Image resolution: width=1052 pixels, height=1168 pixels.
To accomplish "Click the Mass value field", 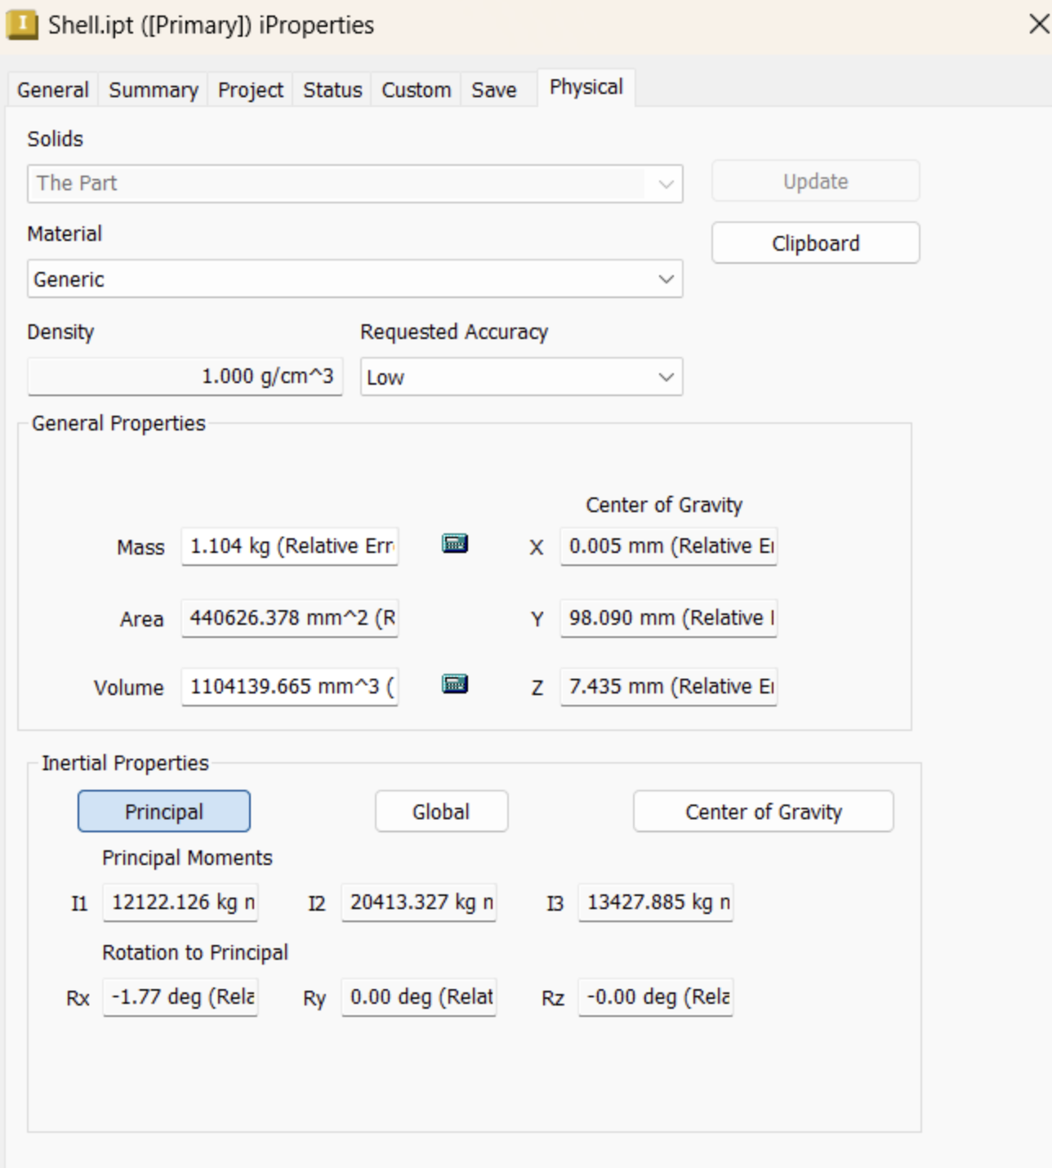I will [290, 546].
